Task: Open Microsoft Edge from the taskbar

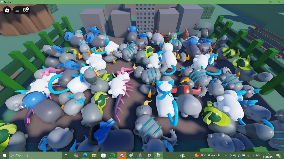Action: [x=85, y=155]
